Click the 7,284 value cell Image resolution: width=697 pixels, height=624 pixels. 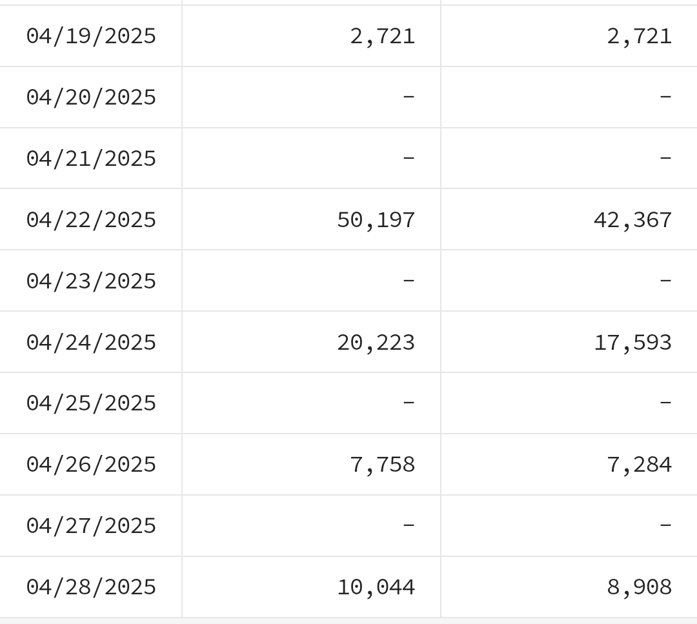coord(569,465)
